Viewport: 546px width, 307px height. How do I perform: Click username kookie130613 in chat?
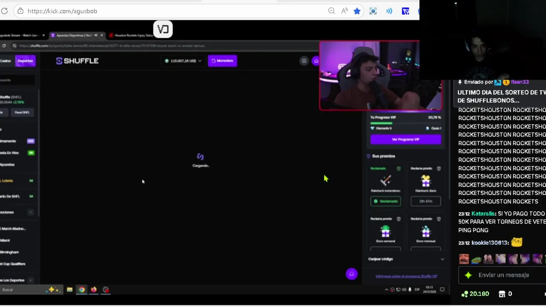(490, 243)
